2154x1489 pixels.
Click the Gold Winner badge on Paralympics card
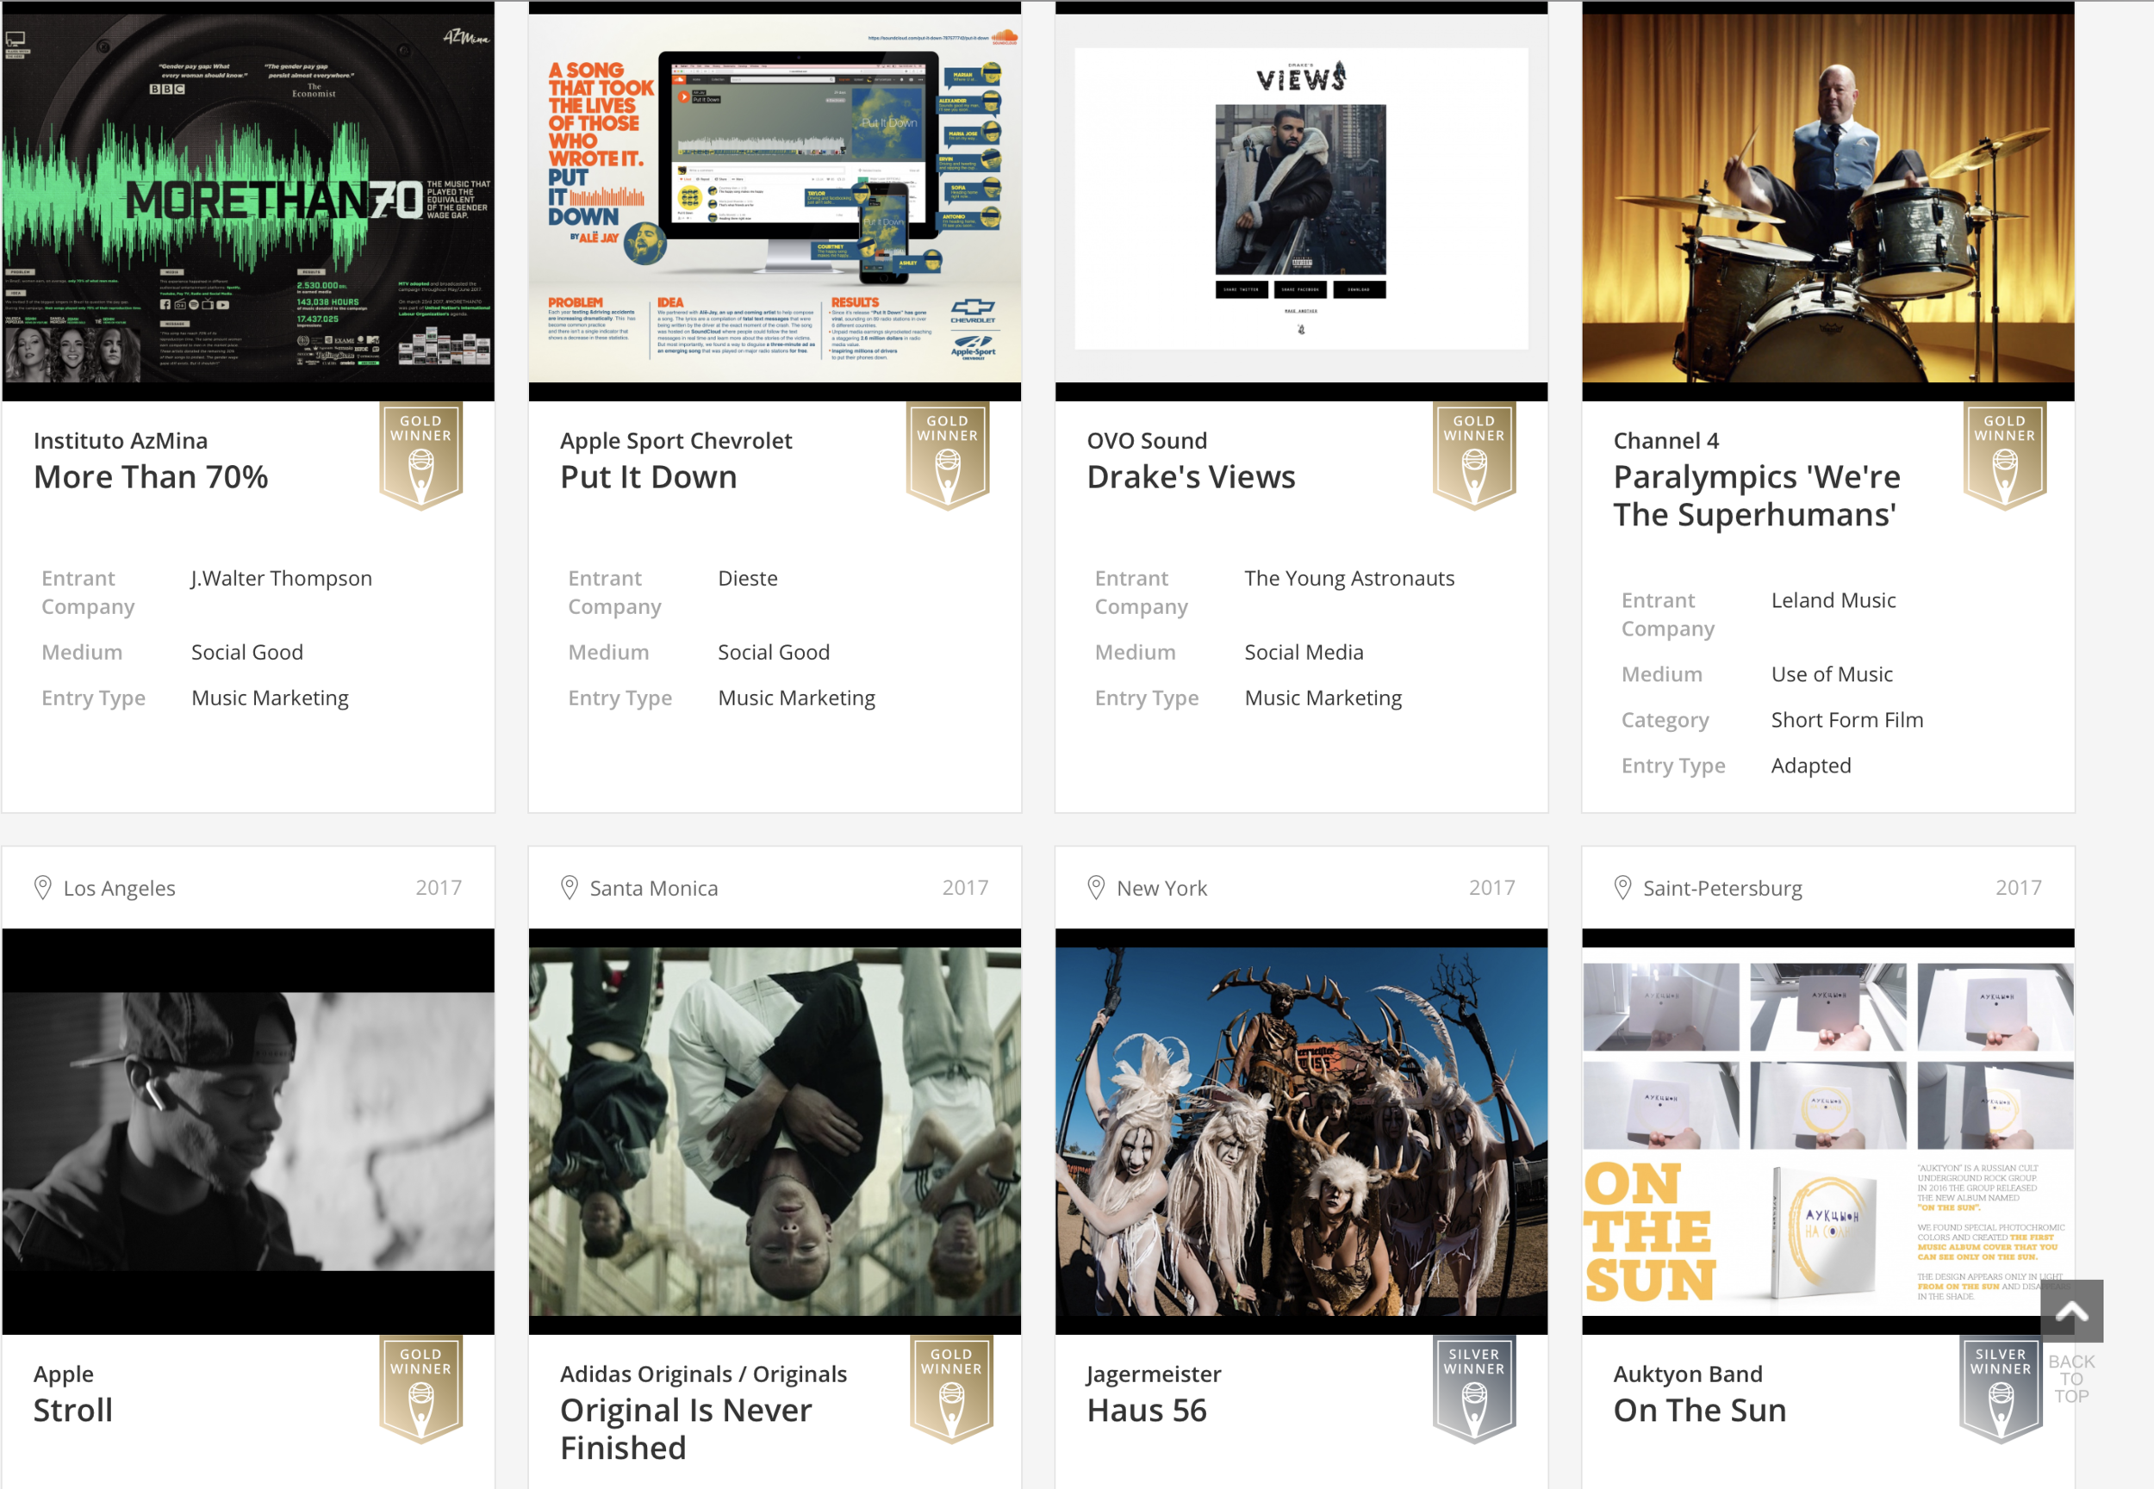click(2005, 456)
